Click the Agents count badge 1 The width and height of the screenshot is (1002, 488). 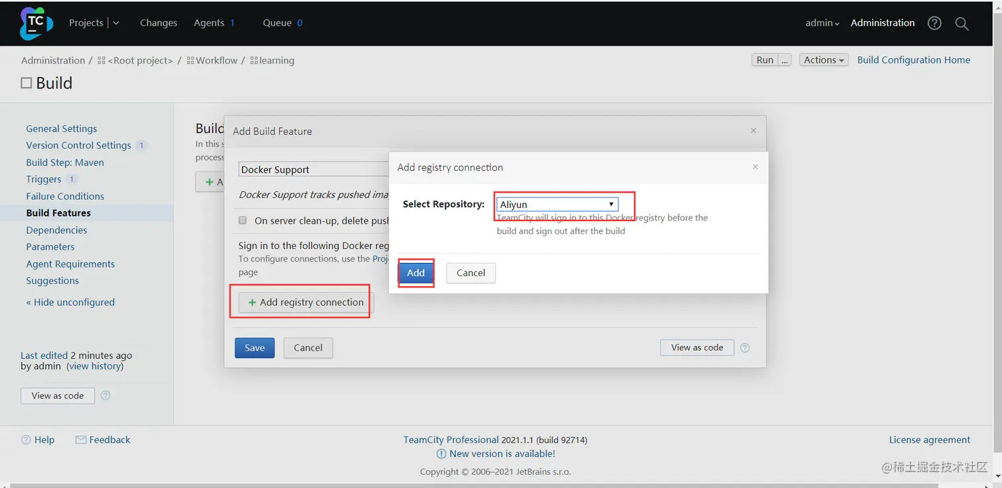(233, 23)
